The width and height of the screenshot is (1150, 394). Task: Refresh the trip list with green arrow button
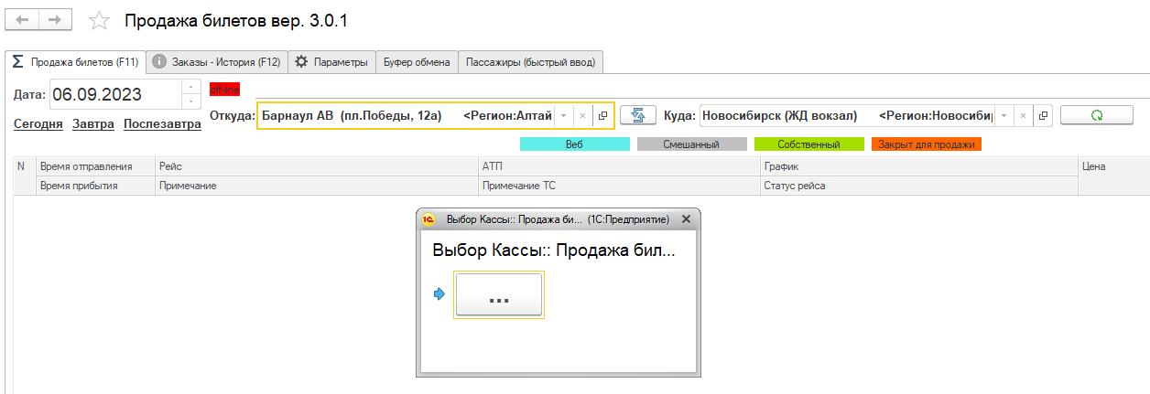1095,116
